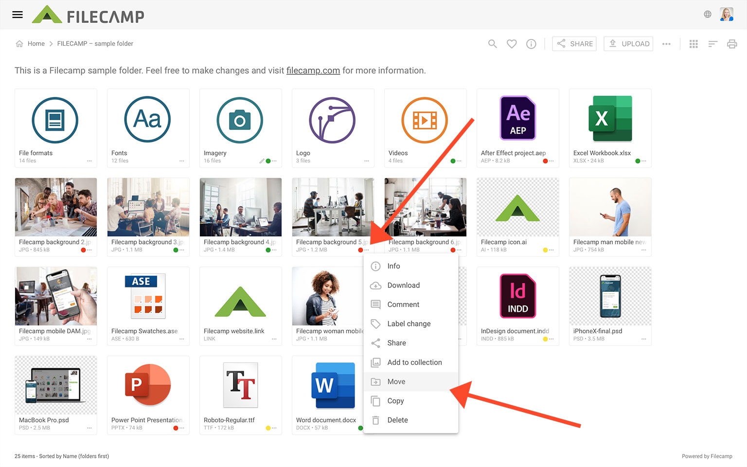Open the filecamp.com link

coord(313,71)
